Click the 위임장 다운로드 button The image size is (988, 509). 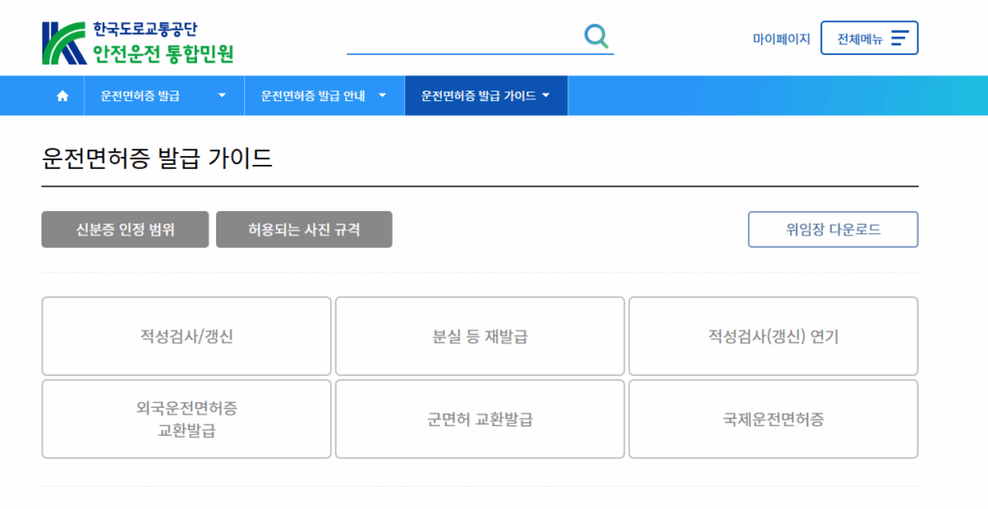[833, 229]
